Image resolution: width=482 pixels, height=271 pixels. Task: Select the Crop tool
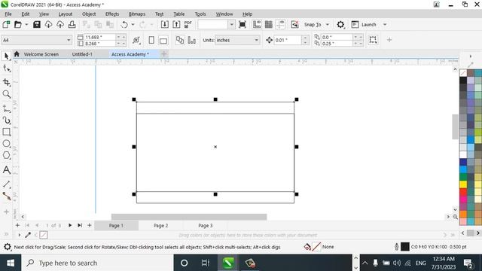[x=7, y=82]
